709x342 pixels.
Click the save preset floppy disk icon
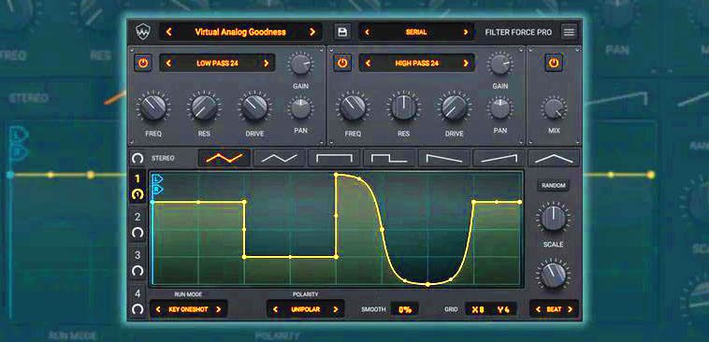(342, 32)
